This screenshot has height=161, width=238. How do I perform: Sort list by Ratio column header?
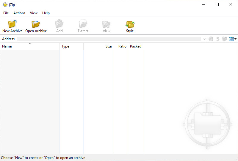(x=120, y=46)
